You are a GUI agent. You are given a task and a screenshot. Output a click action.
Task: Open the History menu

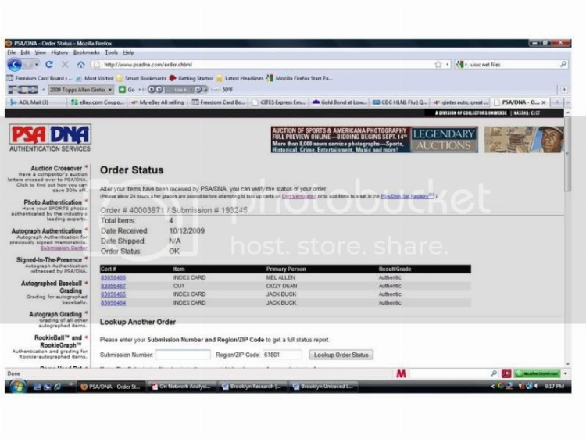click(59, 52)
